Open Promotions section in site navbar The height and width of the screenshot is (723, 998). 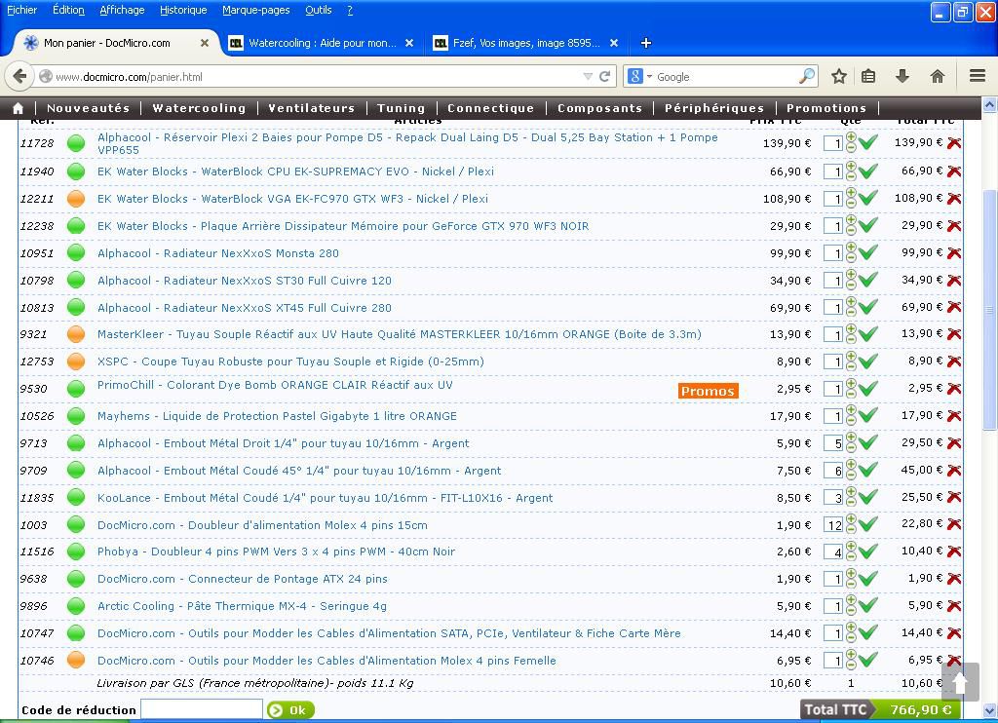coord(826,108)
